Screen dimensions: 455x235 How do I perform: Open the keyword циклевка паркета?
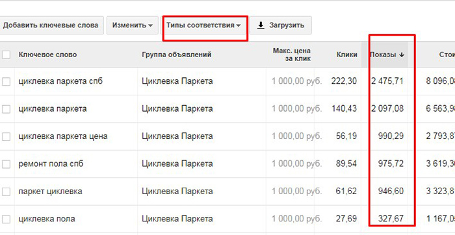[53, 109]
